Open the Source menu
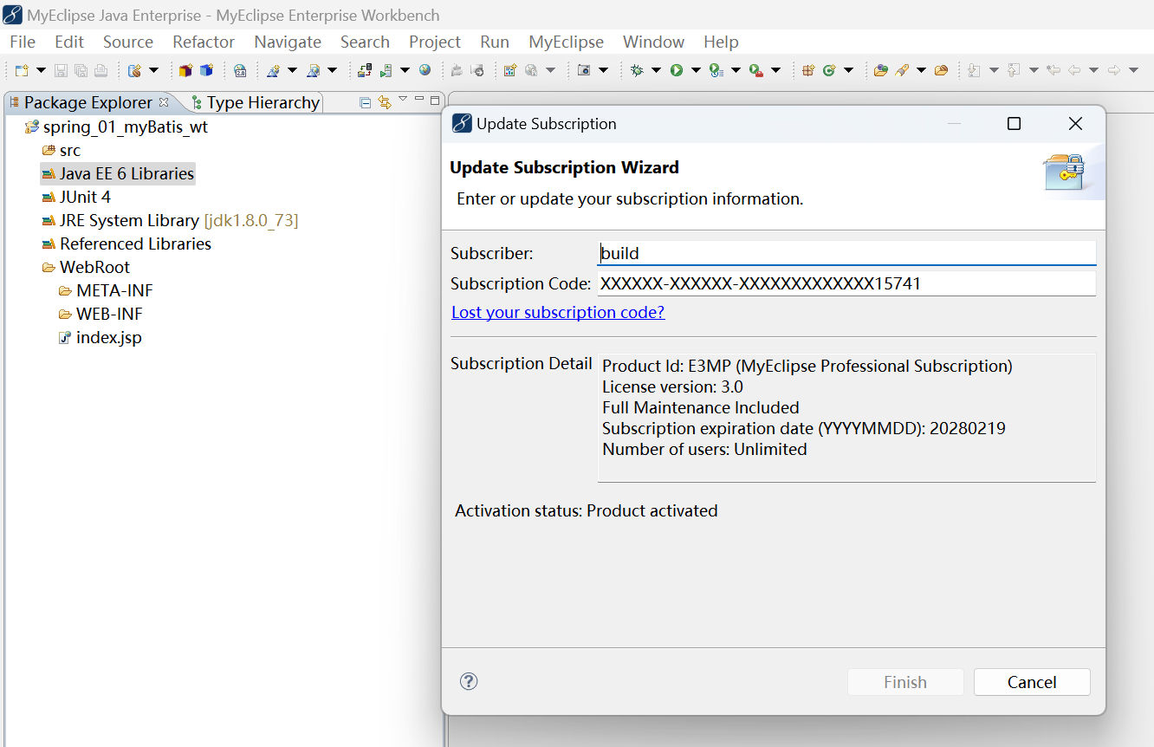1154x747 pixels. click(128, 42)
